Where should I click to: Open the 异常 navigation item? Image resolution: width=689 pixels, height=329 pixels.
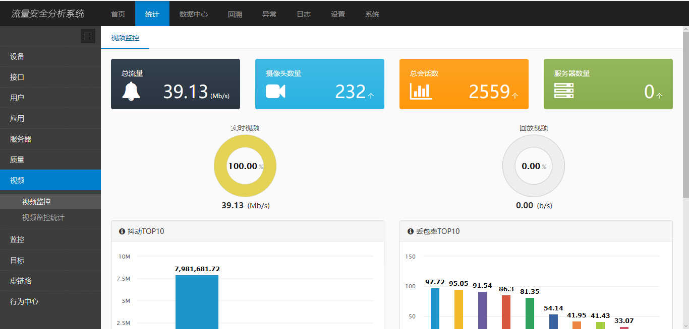coord(269,14)
